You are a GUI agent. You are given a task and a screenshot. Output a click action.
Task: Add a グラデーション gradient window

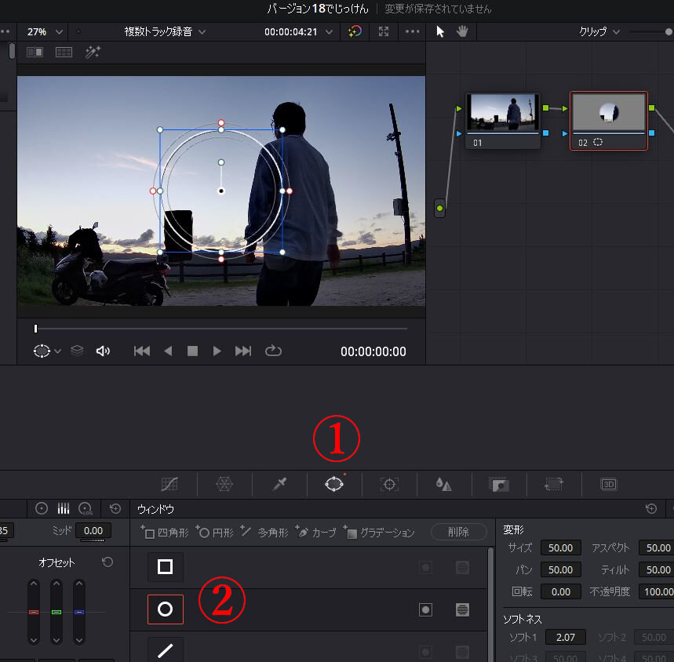(x=379, y=533)
